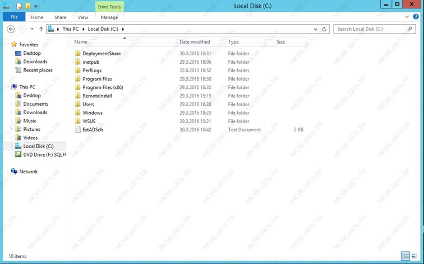Click the Windows folder name

coord(93,113)
